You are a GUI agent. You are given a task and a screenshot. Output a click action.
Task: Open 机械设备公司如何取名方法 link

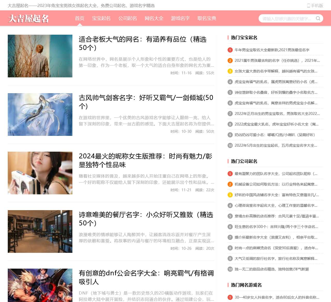pyautogui.click(x=276, y=184)
